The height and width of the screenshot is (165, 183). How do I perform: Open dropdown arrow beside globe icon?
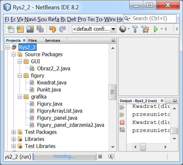pos(129,29)
